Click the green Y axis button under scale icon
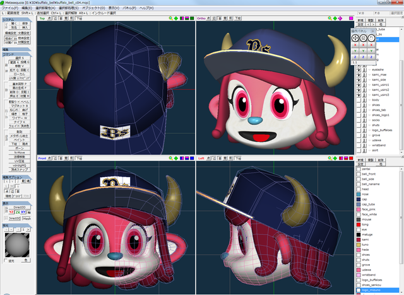This screenshot has height=295, width=404. click(363, 51)
